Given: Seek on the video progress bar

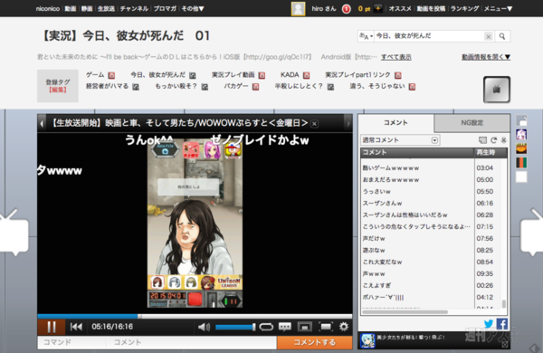Looking at the screenshot, I should (195, 316).
